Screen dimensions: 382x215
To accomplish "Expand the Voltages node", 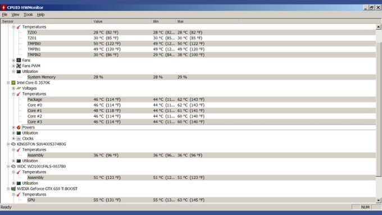I will coord(13,88).
